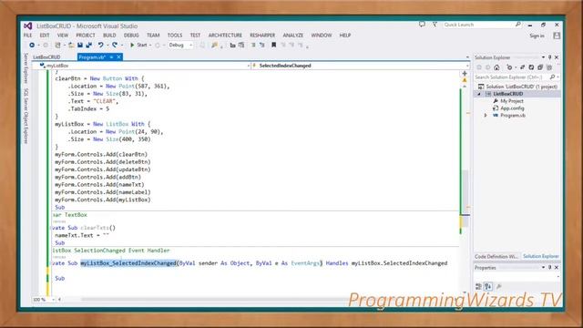
Task: Open the WINDOW menu
Action: coord(322,36)
